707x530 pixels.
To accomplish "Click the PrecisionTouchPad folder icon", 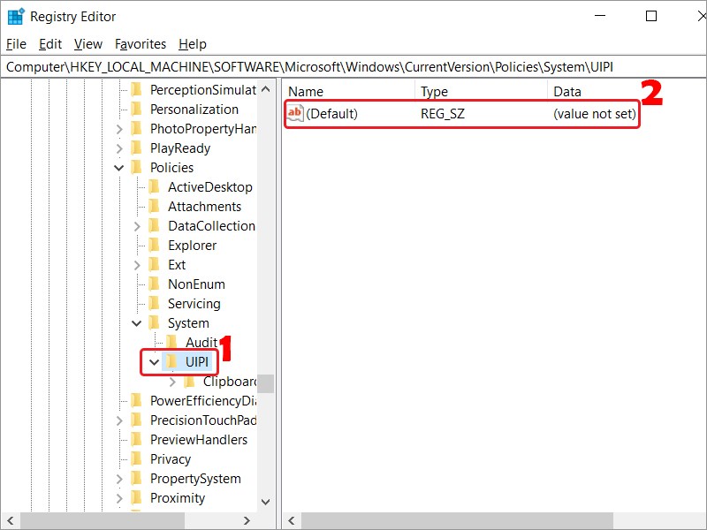I will 137,420.
